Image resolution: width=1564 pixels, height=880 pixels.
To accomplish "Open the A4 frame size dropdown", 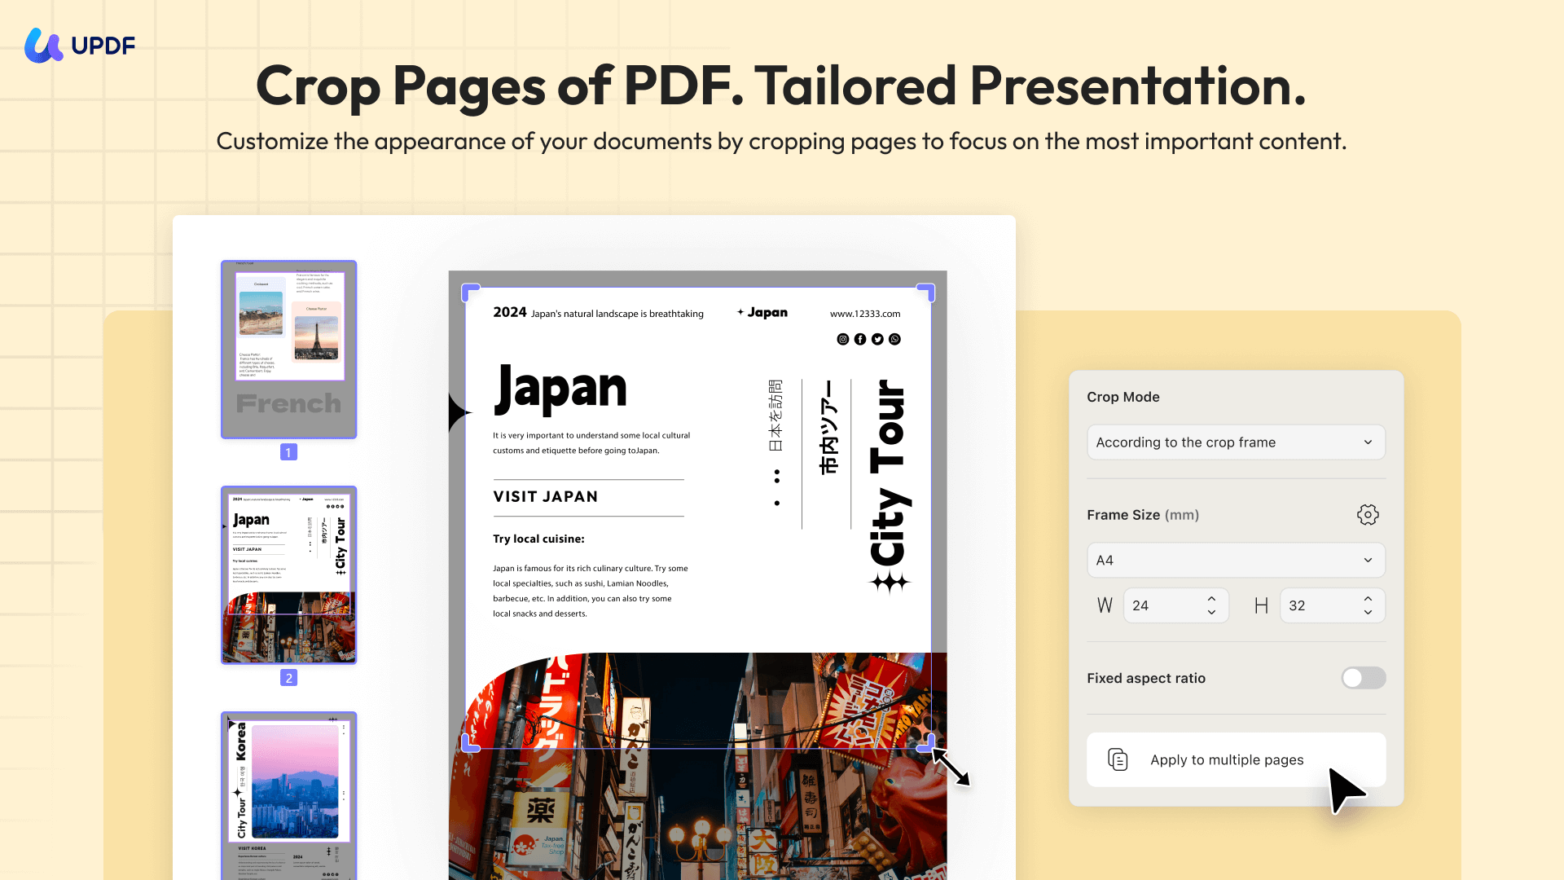I will pos(1236,561).
